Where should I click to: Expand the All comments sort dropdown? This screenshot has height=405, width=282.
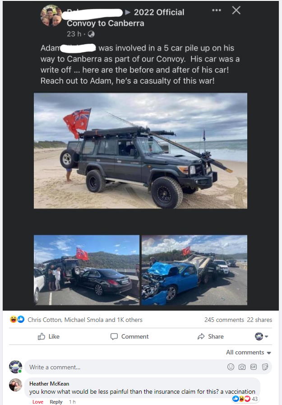click(249, 352)
